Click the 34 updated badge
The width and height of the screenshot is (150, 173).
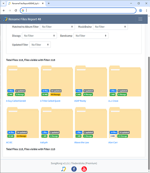click(x=22, y=133)
